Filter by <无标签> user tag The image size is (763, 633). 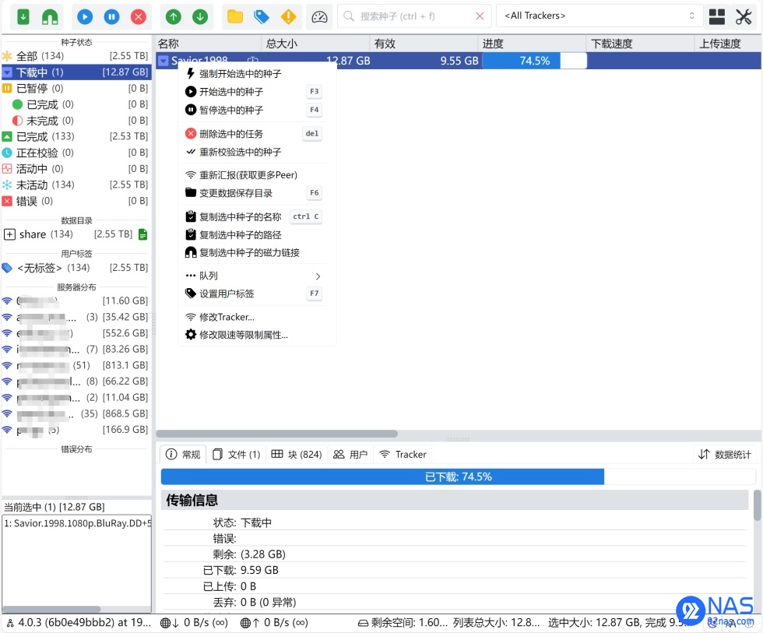coord(76,268)
